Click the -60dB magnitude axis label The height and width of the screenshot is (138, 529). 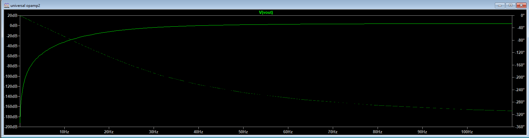pyautogui.click(x=12, y=56)
